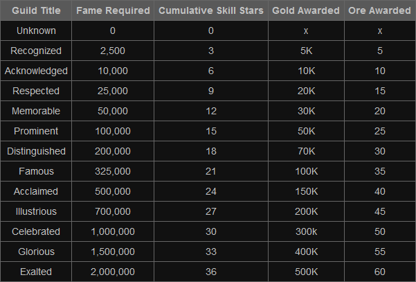Click the Acknowledged title row label

[x=36, y=71]
